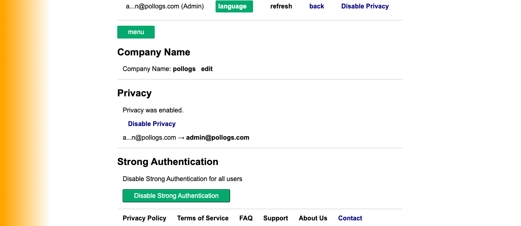Open About Us footer link

pos(313,218)
